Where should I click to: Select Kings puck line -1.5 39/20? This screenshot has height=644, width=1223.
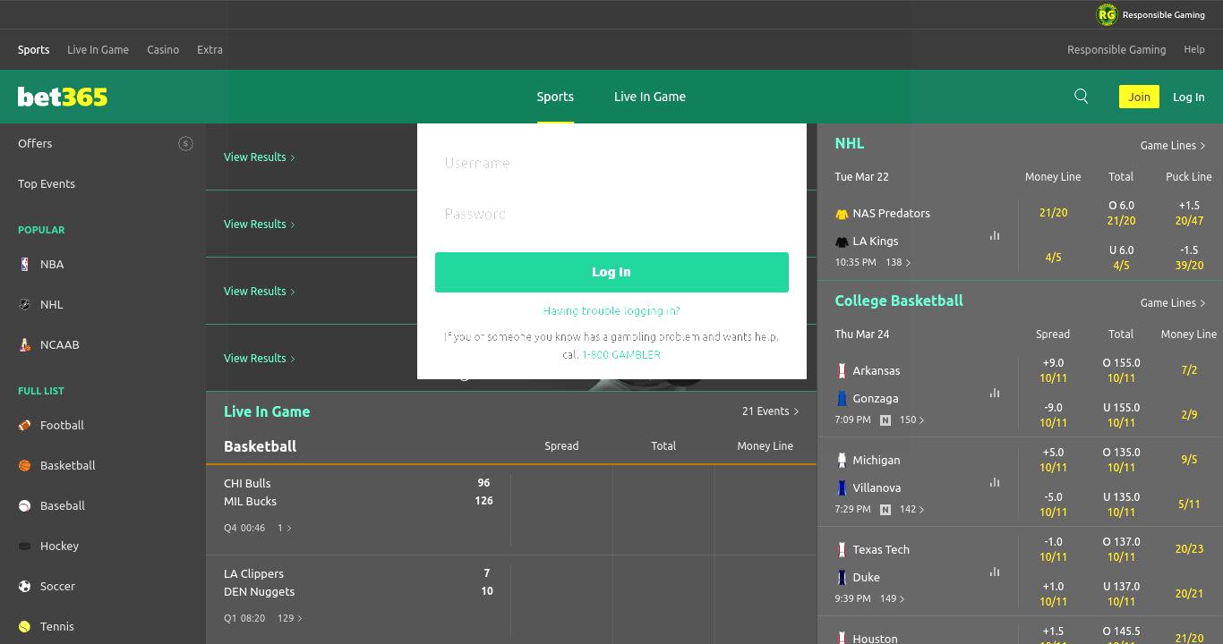pos(1189,258)
